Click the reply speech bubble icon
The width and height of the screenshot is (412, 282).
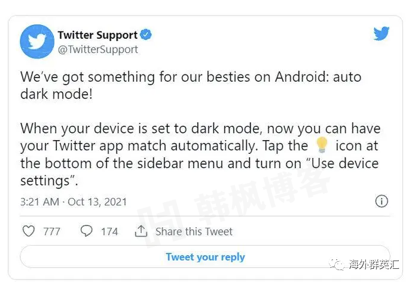click(x=86, y=231)
